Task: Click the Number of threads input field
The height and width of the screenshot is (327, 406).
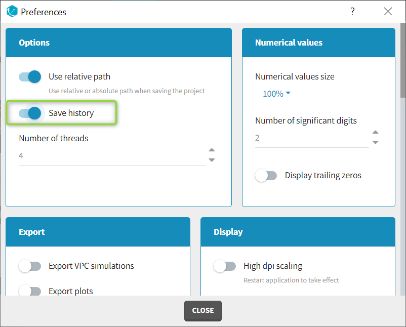Action: 111,156
